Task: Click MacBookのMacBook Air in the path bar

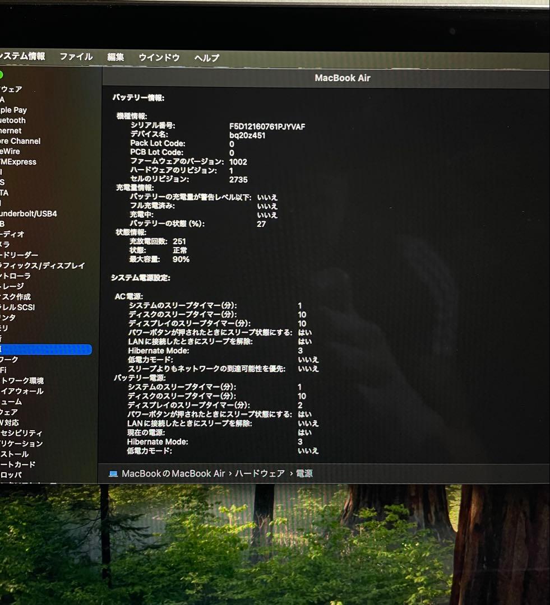Action: pos(173,474)
